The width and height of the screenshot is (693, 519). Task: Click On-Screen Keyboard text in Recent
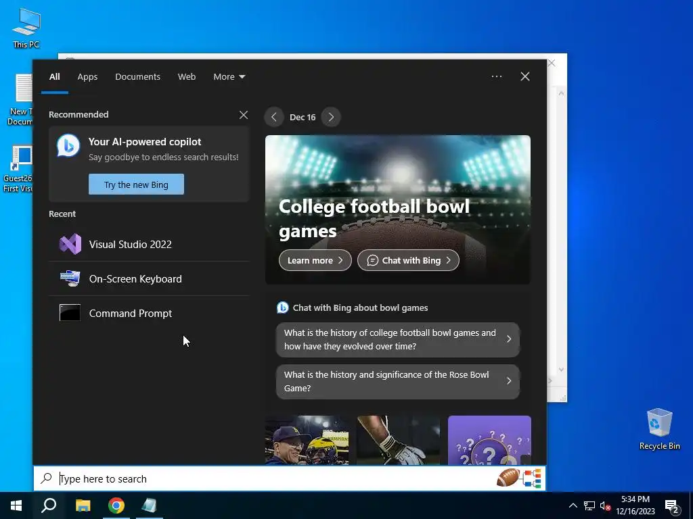click(x=135, y=279)
